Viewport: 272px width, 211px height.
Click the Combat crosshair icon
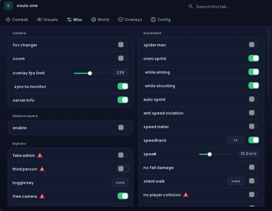[8, 20]
